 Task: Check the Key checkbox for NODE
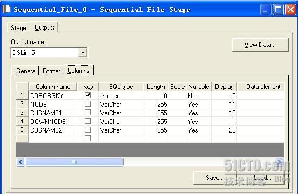[87, 103]
